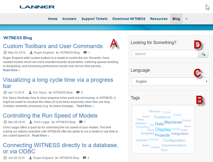213x162 pixels.
Task: Select the Experimentation tag
Action: pos(174,145)
